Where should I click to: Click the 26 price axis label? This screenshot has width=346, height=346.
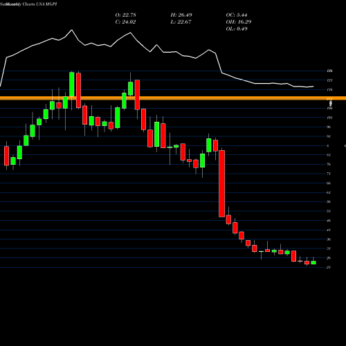329,258
